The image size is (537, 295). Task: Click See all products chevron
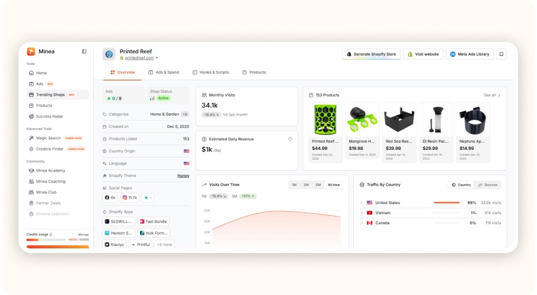(x=499, y=95)
